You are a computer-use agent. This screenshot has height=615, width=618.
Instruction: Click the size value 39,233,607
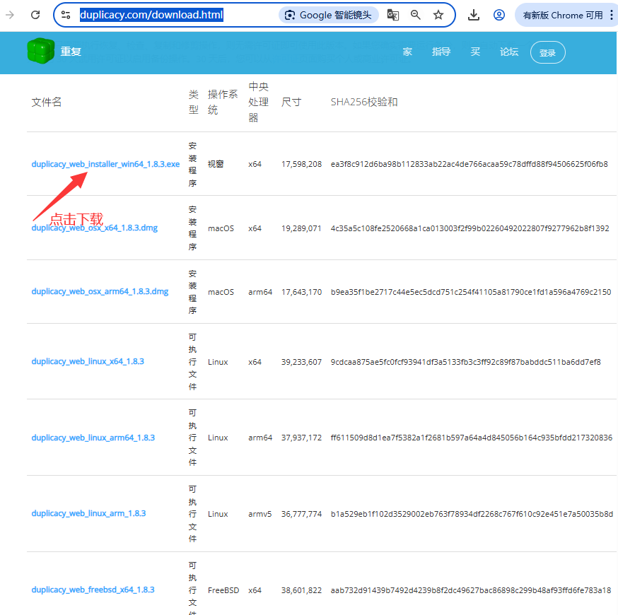point(301,362)
